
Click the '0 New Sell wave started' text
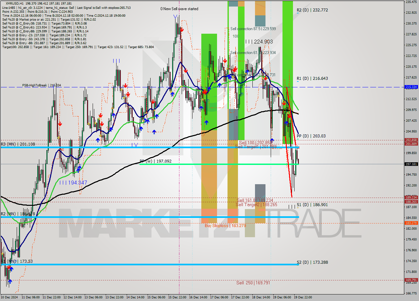(x=179, y=9)
